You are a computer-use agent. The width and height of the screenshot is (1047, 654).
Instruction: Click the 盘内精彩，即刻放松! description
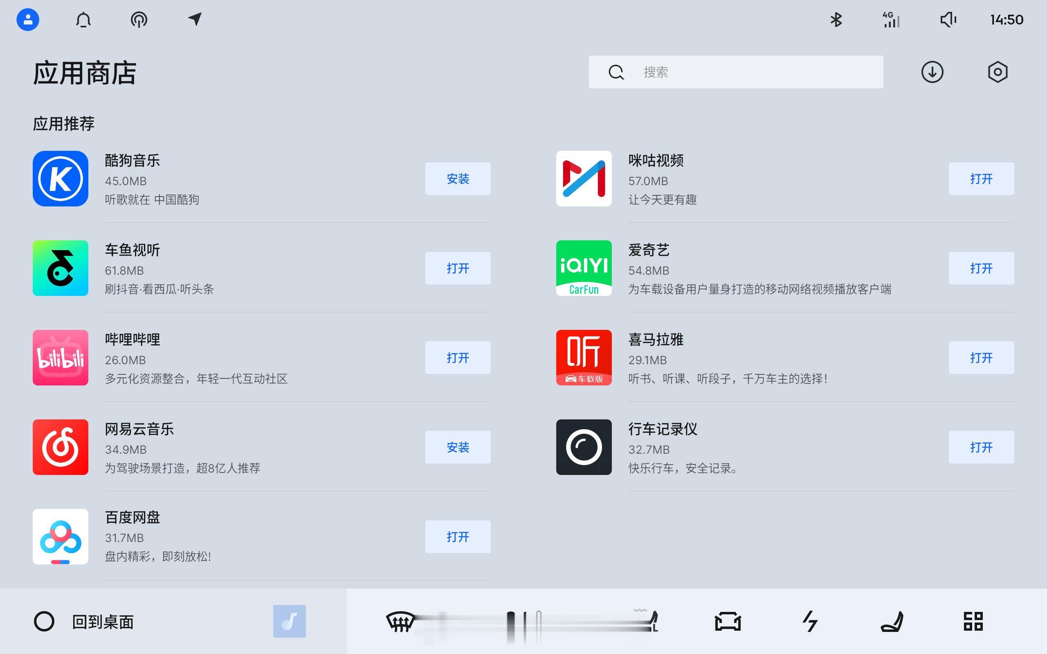[x=158, y=557]
